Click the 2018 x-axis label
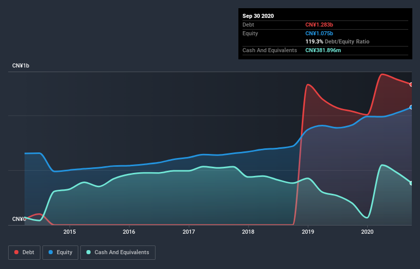The image size is (420, 269). [x=248, y=232]
